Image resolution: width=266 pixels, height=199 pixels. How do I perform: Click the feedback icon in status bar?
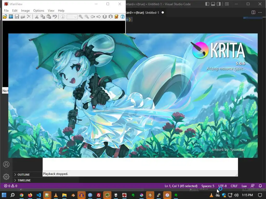pos(252,186)
